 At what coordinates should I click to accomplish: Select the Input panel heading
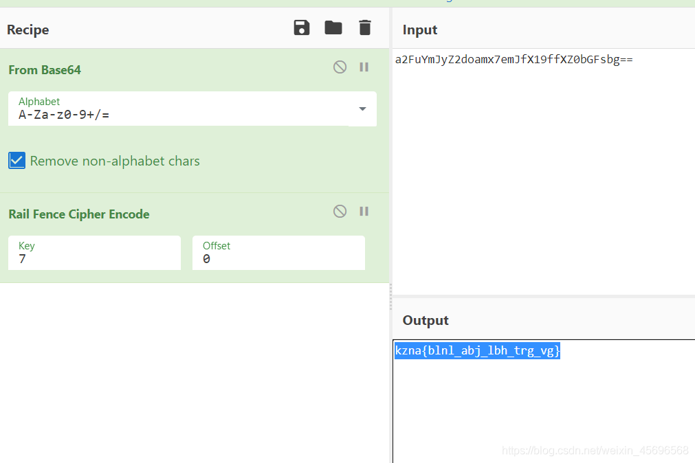(x=420, y=30)
